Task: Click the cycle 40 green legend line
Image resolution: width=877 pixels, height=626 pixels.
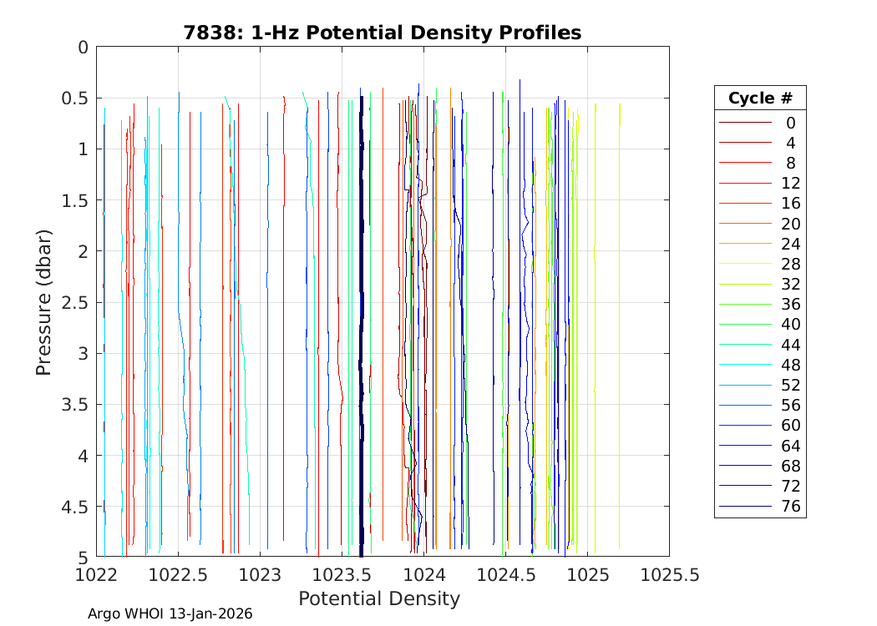Action: click(x=745, y=325)
